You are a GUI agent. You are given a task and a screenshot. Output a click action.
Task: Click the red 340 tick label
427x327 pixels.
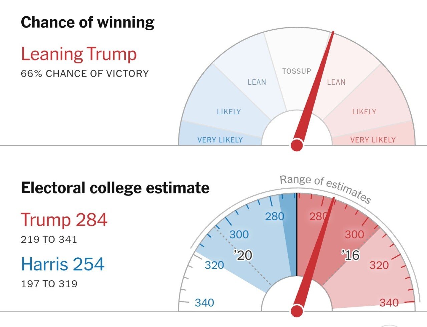click(x=389, y=303)
